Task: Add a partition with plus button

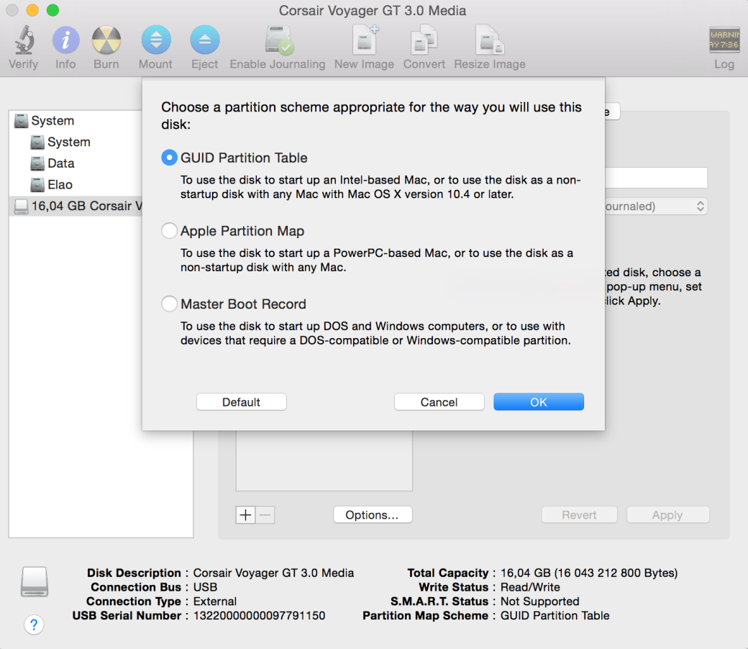Action: click(245, 515)
